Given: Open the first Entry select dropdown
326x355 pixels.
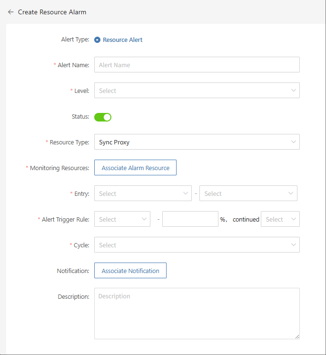Looking at the screenshot, I should click(x=143, y=193).
